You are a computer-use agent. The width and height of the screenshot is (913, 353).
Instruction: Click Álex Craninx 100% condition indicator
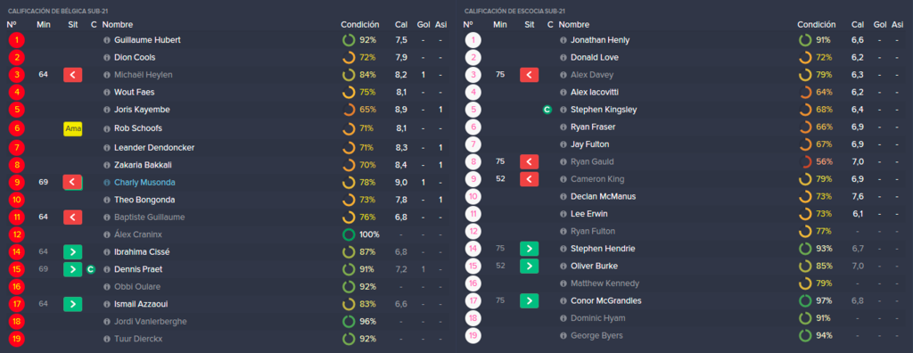[x=360, y=234]
